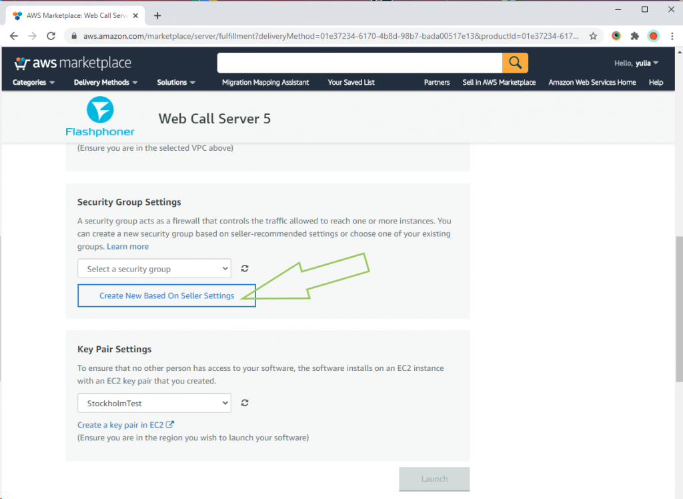This screenshot has width=683, height=499.
Task: Expand the Categories menu
Action: pyautogui.click(x=33, y=82)
